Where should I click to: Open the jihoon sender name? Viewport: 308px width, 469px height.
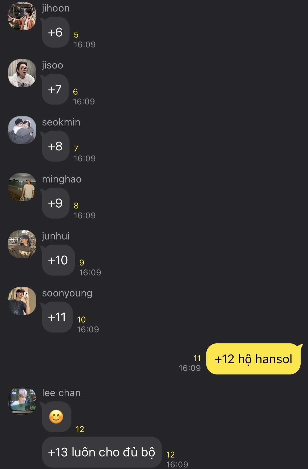click(56, 8)
